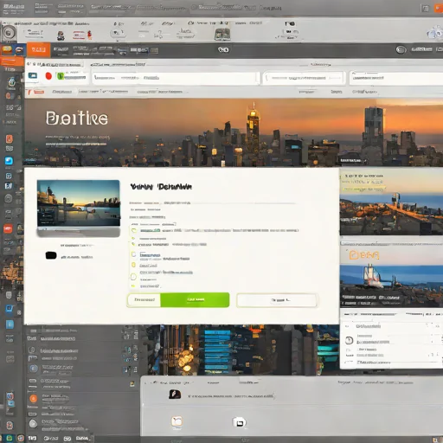Select the orange item atop the left sidebar

click(12, 61)
